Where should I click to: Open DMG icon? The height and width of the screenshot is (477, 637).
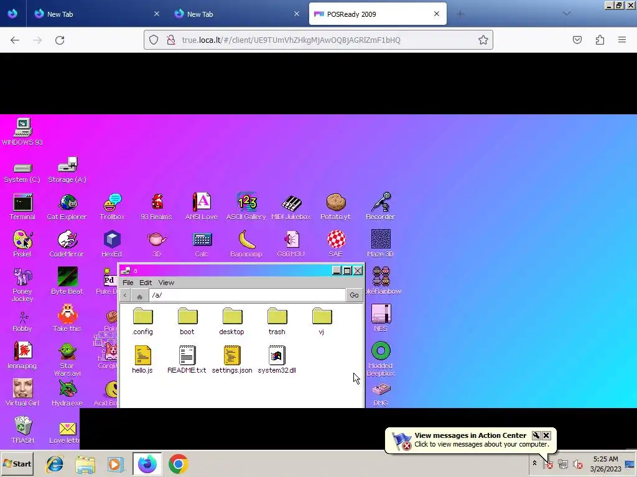pyautogui.click(x=381, y=395)
